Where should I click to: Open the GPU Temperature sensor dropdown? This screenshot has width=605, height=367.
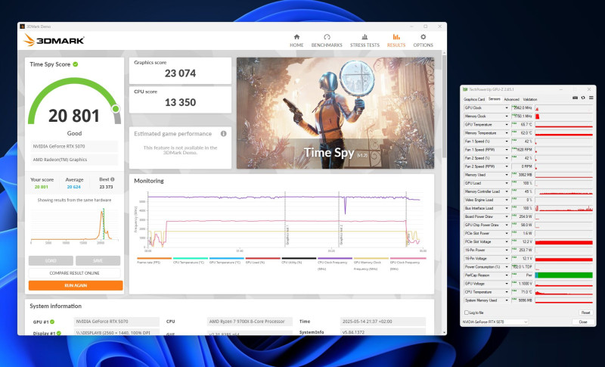[506, 125]
